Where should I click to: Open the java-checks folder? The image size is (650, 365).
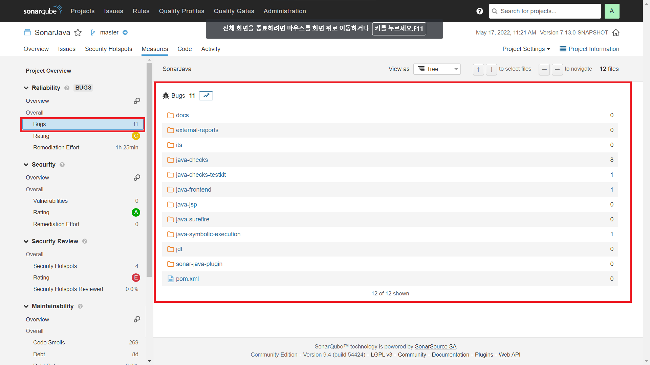pyautogui.click(x=192, y=160)
